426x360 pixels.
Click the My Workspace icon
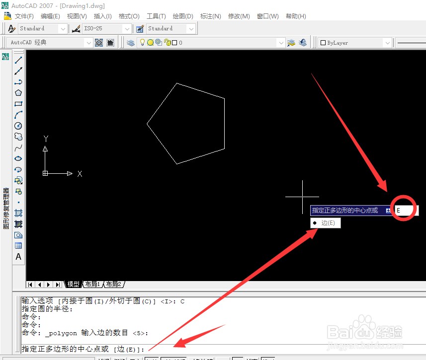click(110, 43)
